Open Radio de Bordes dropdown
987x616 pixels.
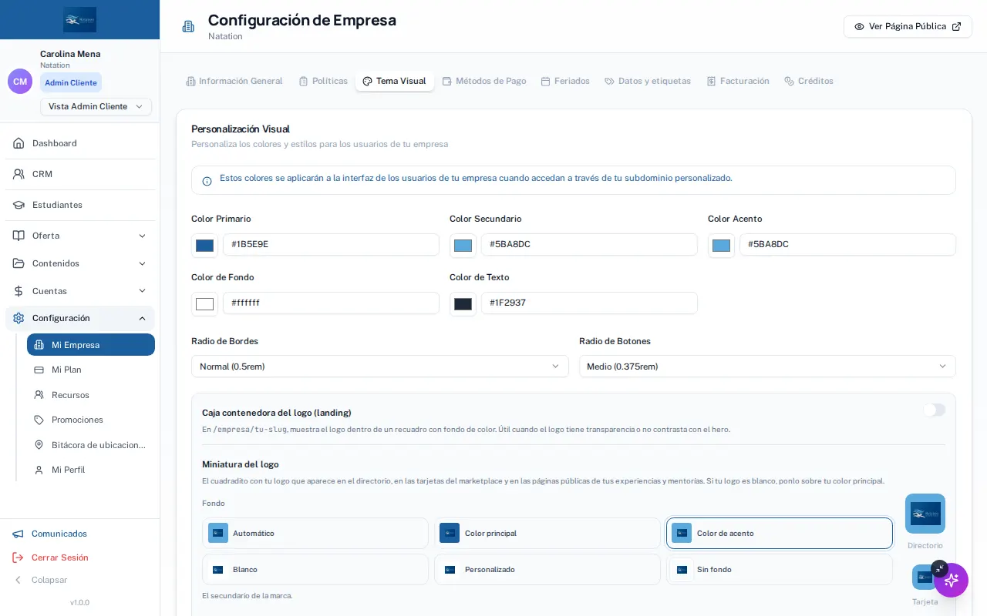coord(380,367)
